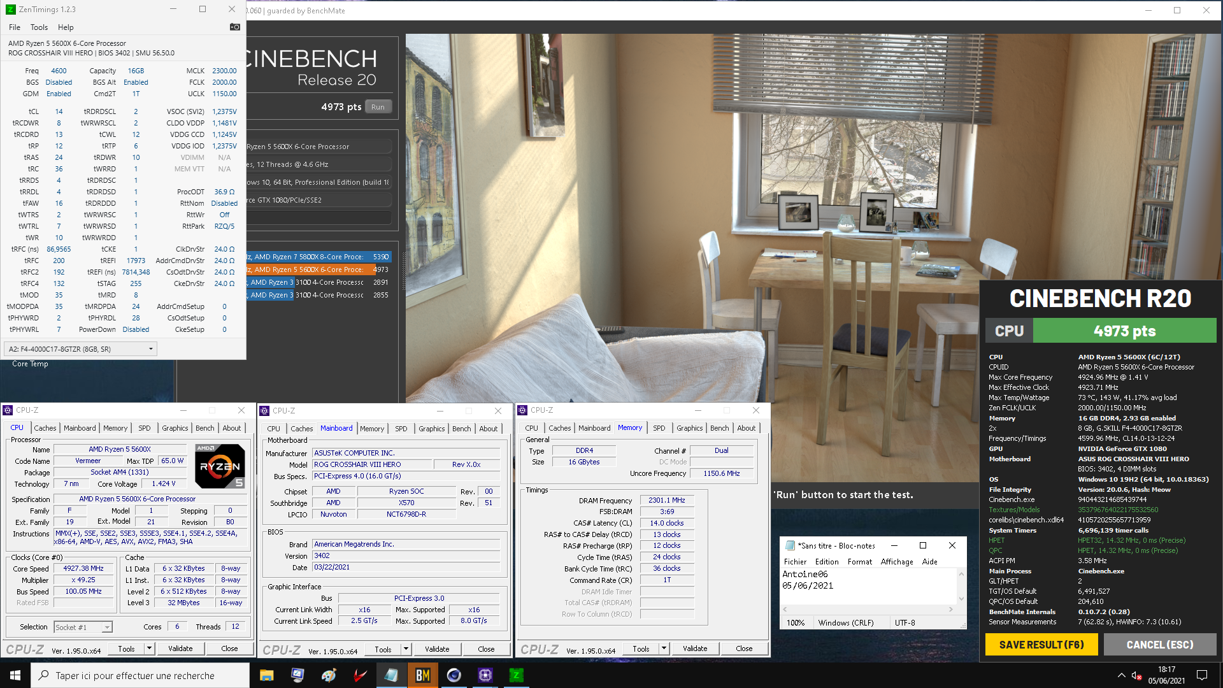Click Notepad scroll up arrow
1223x688 pixels.
[961, 573]
